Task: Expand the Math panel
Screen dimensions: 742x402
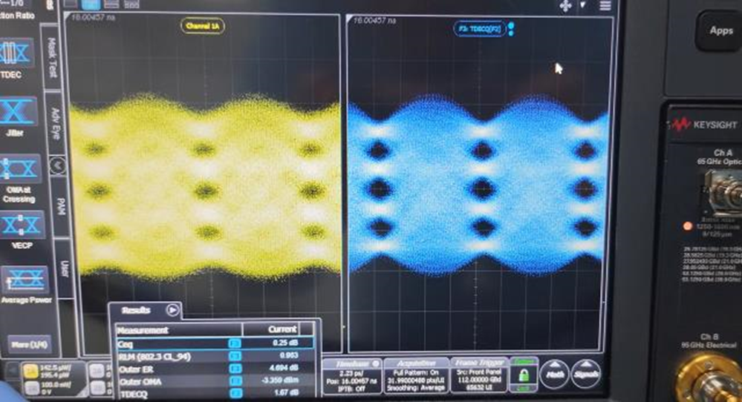Action: (x=554, y=375)
